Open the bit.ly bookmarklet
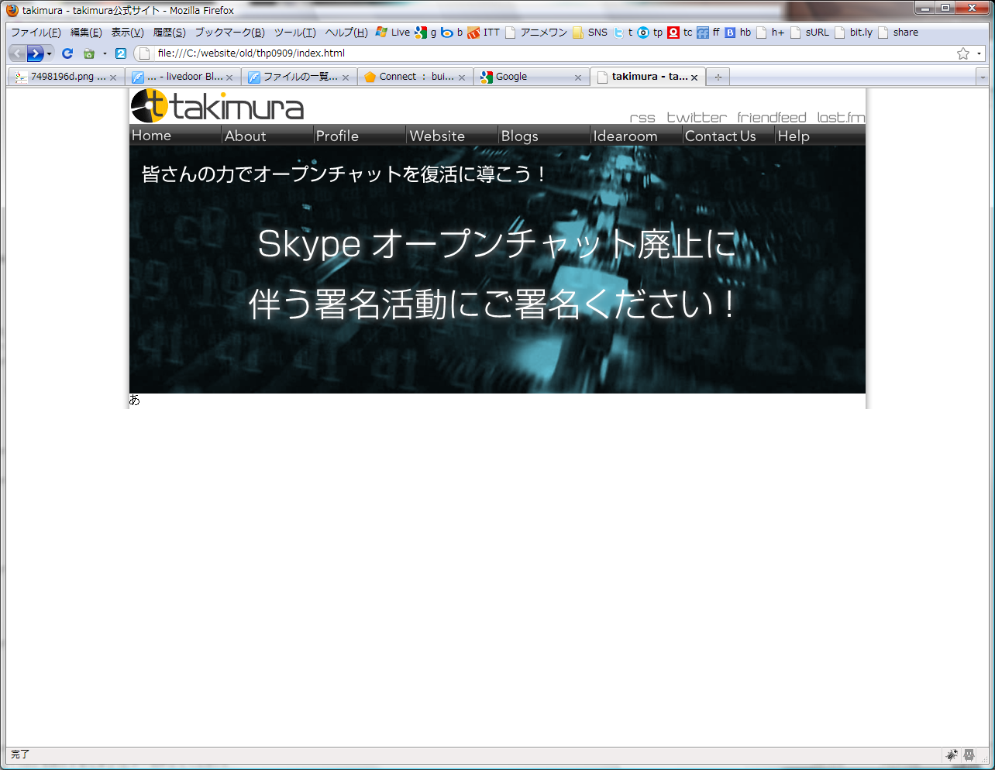Viewport: 995px width, 770px height. tap(853, 33)
